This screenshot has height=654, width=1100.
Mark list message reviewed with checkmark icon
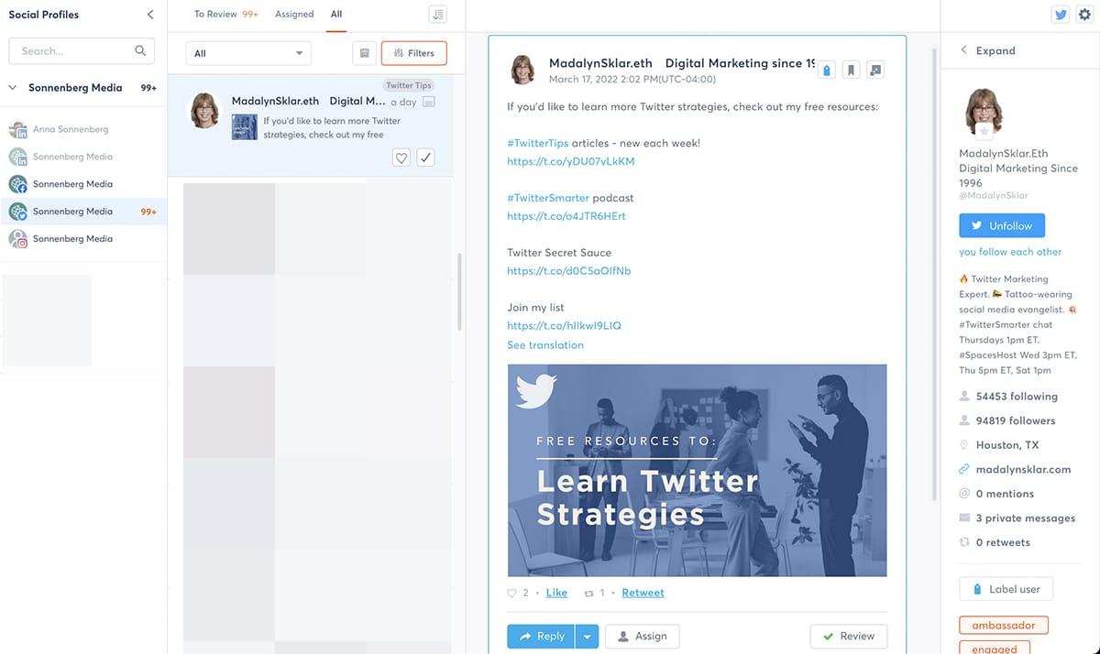point(425,158)
